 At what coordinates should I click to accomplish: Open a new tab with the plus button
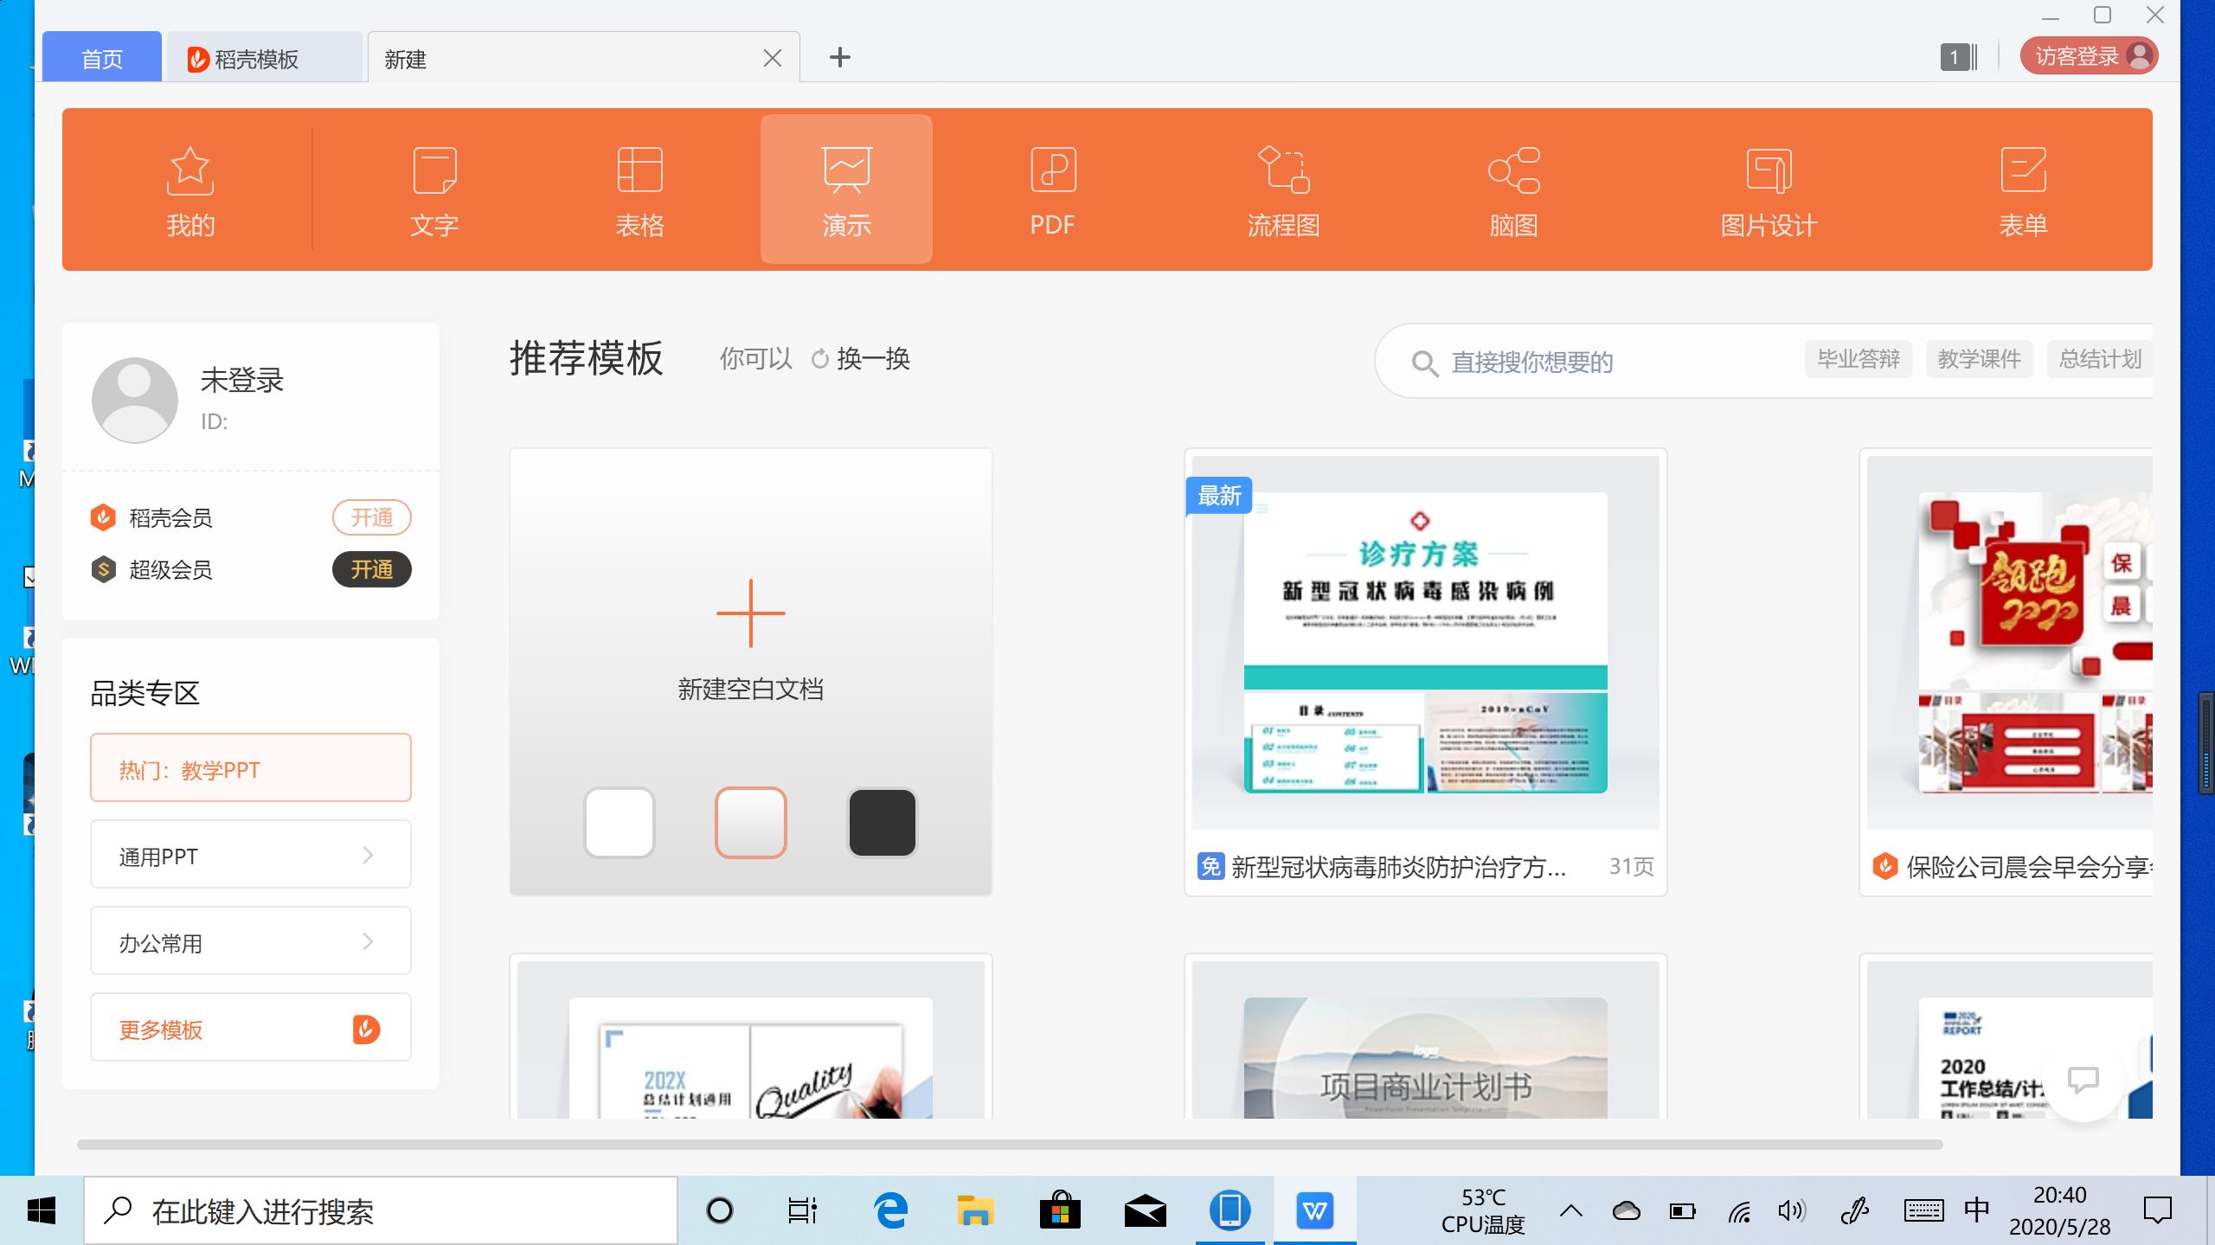[838, 56]
